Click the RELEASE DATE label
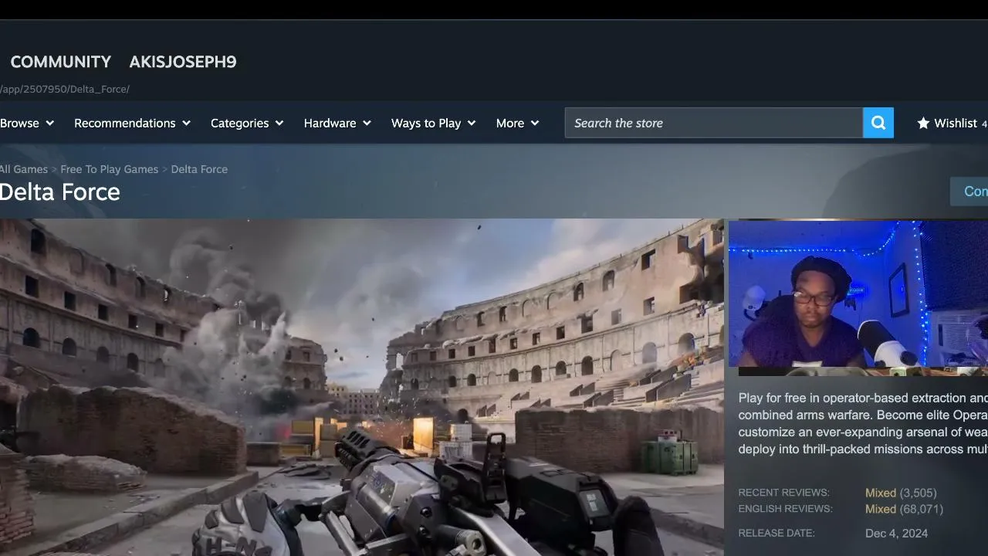 (777, 533)
